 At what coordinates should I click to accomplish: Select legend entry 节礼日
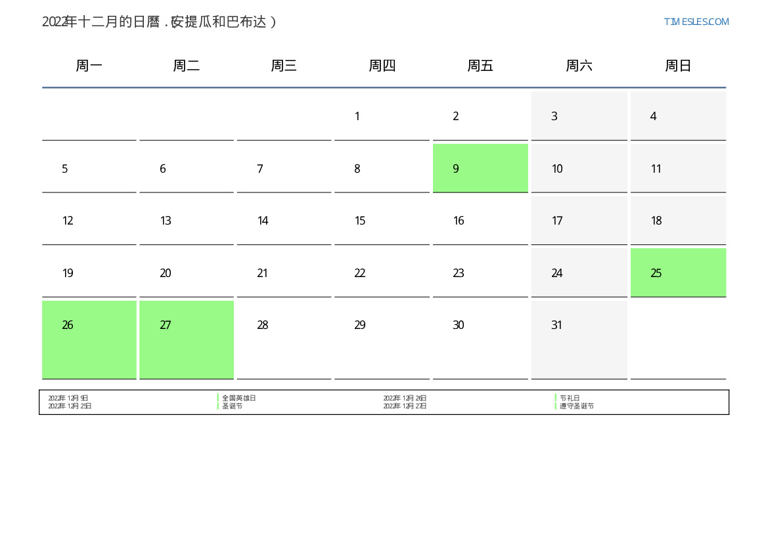pos(570,398)
